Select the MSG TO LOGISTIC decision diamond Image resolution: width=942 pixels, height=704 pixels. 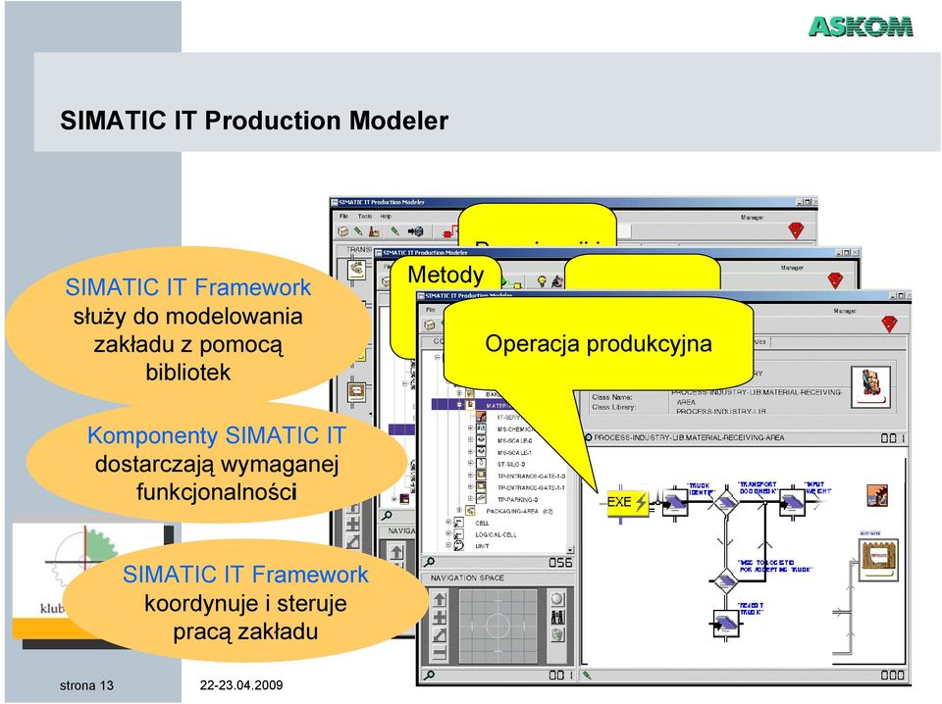point(726,580)
